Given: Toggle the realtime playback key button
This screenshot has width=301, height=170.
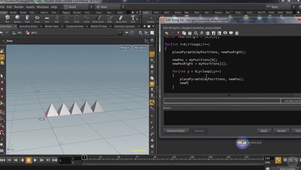Looking at the screenshot, I should click(x=278, y=160).
